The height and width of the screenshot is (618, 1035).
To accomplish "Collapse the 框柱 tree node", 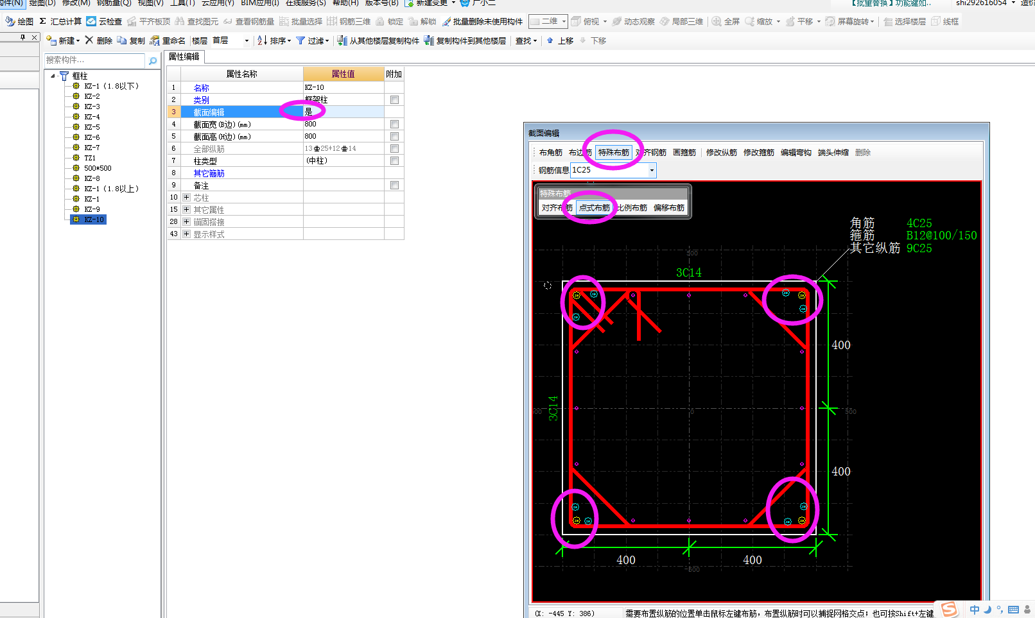I will [53, 76].
